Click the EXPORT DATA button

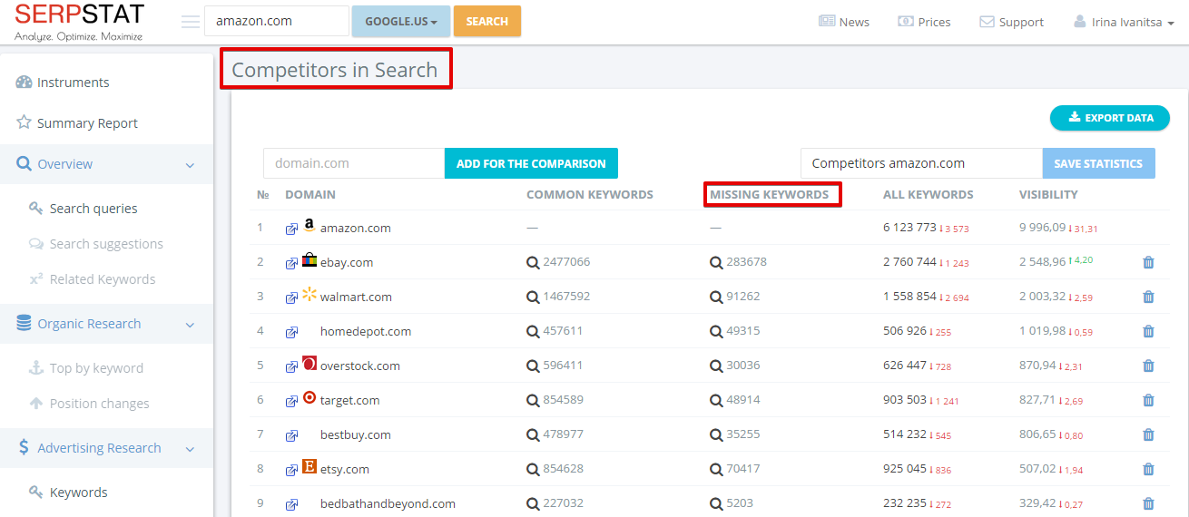1109,118
